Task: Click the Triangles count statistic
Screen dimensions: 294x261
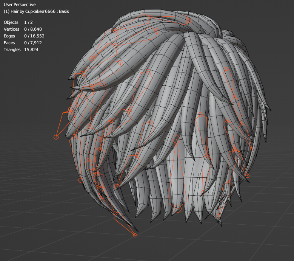Action: [x=21, y=50]
